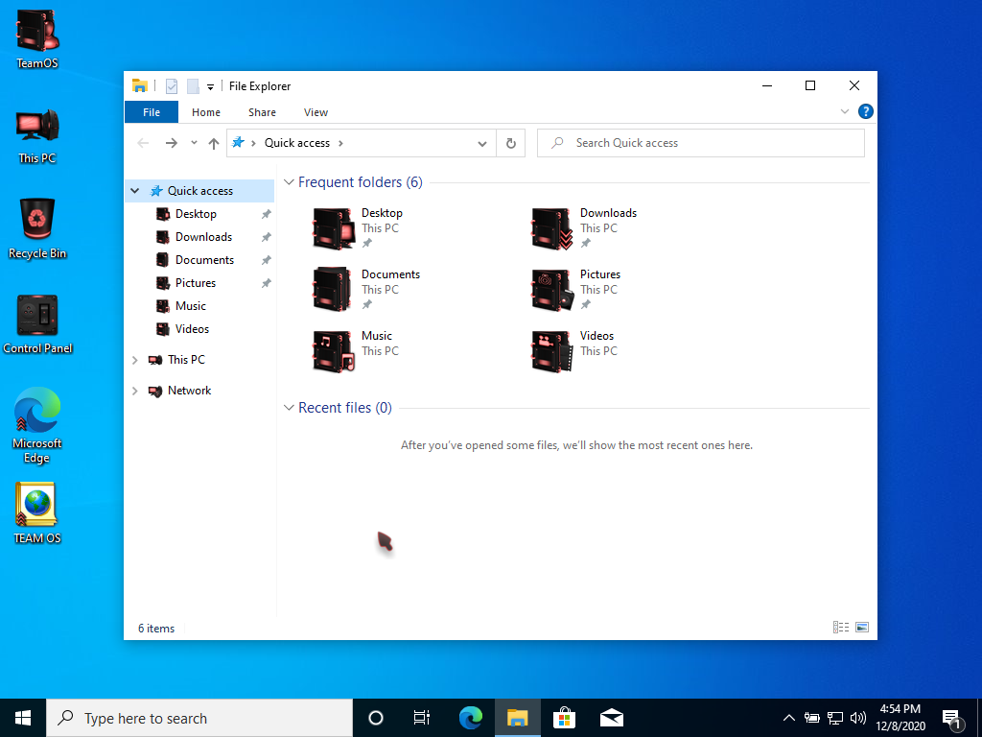Select the Music frequent folder icon

tap(334, 351)
